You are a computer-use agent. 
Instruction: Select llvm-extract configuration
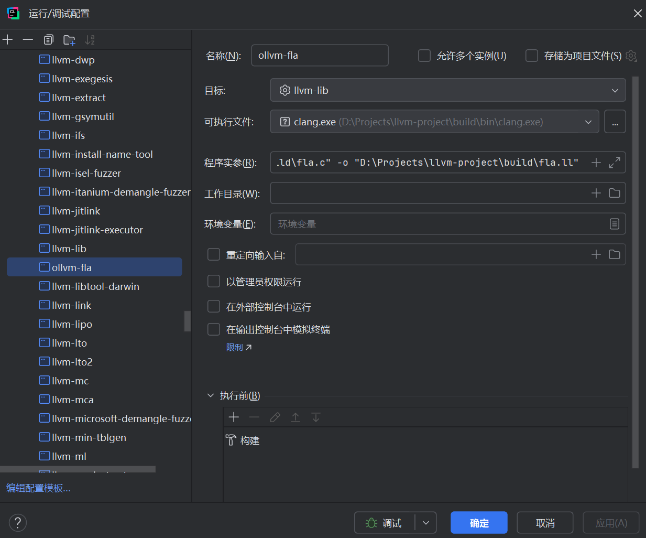79,98
